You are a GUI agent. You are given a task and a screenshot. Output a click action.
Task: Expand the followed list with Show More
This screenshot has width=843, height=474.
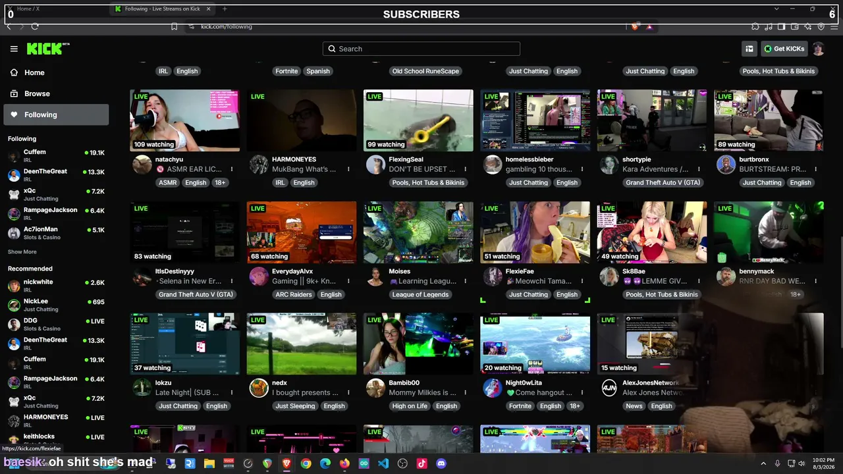coord(22,251)
